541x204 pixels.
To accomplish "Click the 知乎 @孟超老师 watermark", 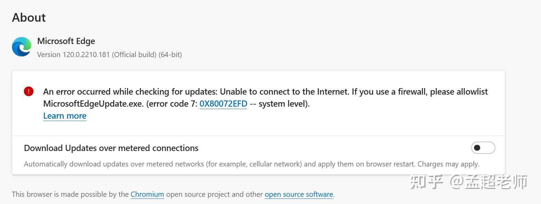I will pyautogui.click(x=469, y=182).
